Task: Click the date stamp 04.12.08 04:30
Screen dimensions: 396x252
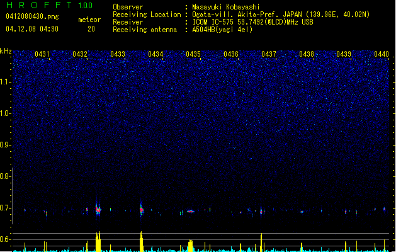Action: (32, 29)
